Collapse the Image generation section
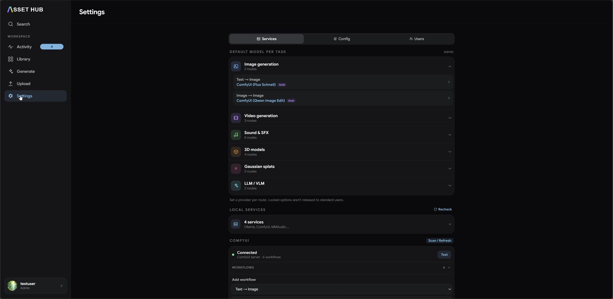The height and width of the screenshot is (299, 613). point(450,66)
